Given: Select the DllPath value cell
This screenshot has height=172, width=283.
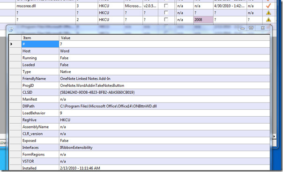Looking at the screenshot, I should coord(164,106).
